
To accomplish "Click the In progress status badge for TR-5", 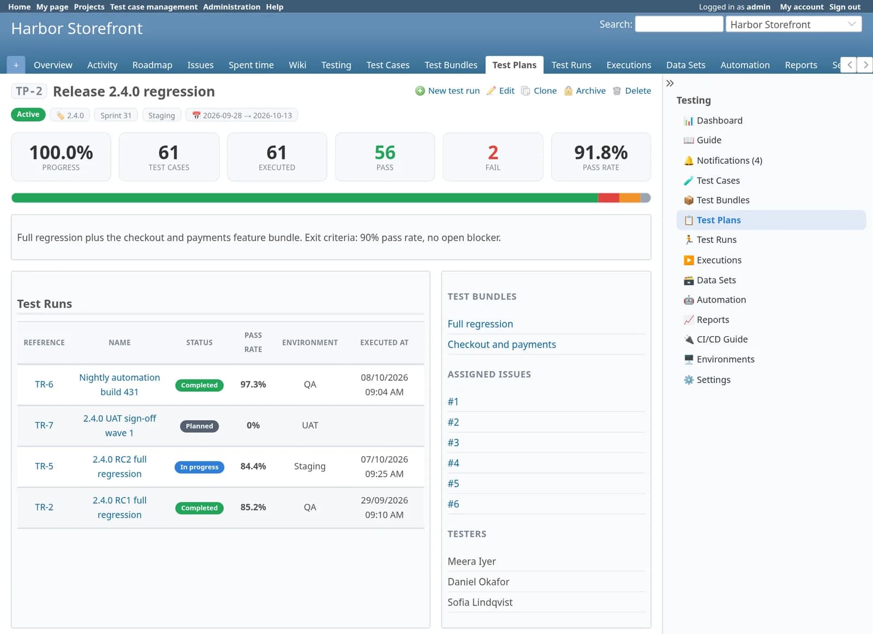I will click(199, 467).
